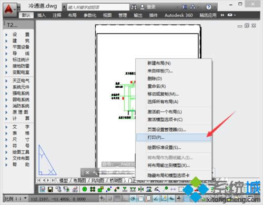Expand the 建筑 item in side panel
The height and width of the screenshot is (205, 263).
pos(6,41)
